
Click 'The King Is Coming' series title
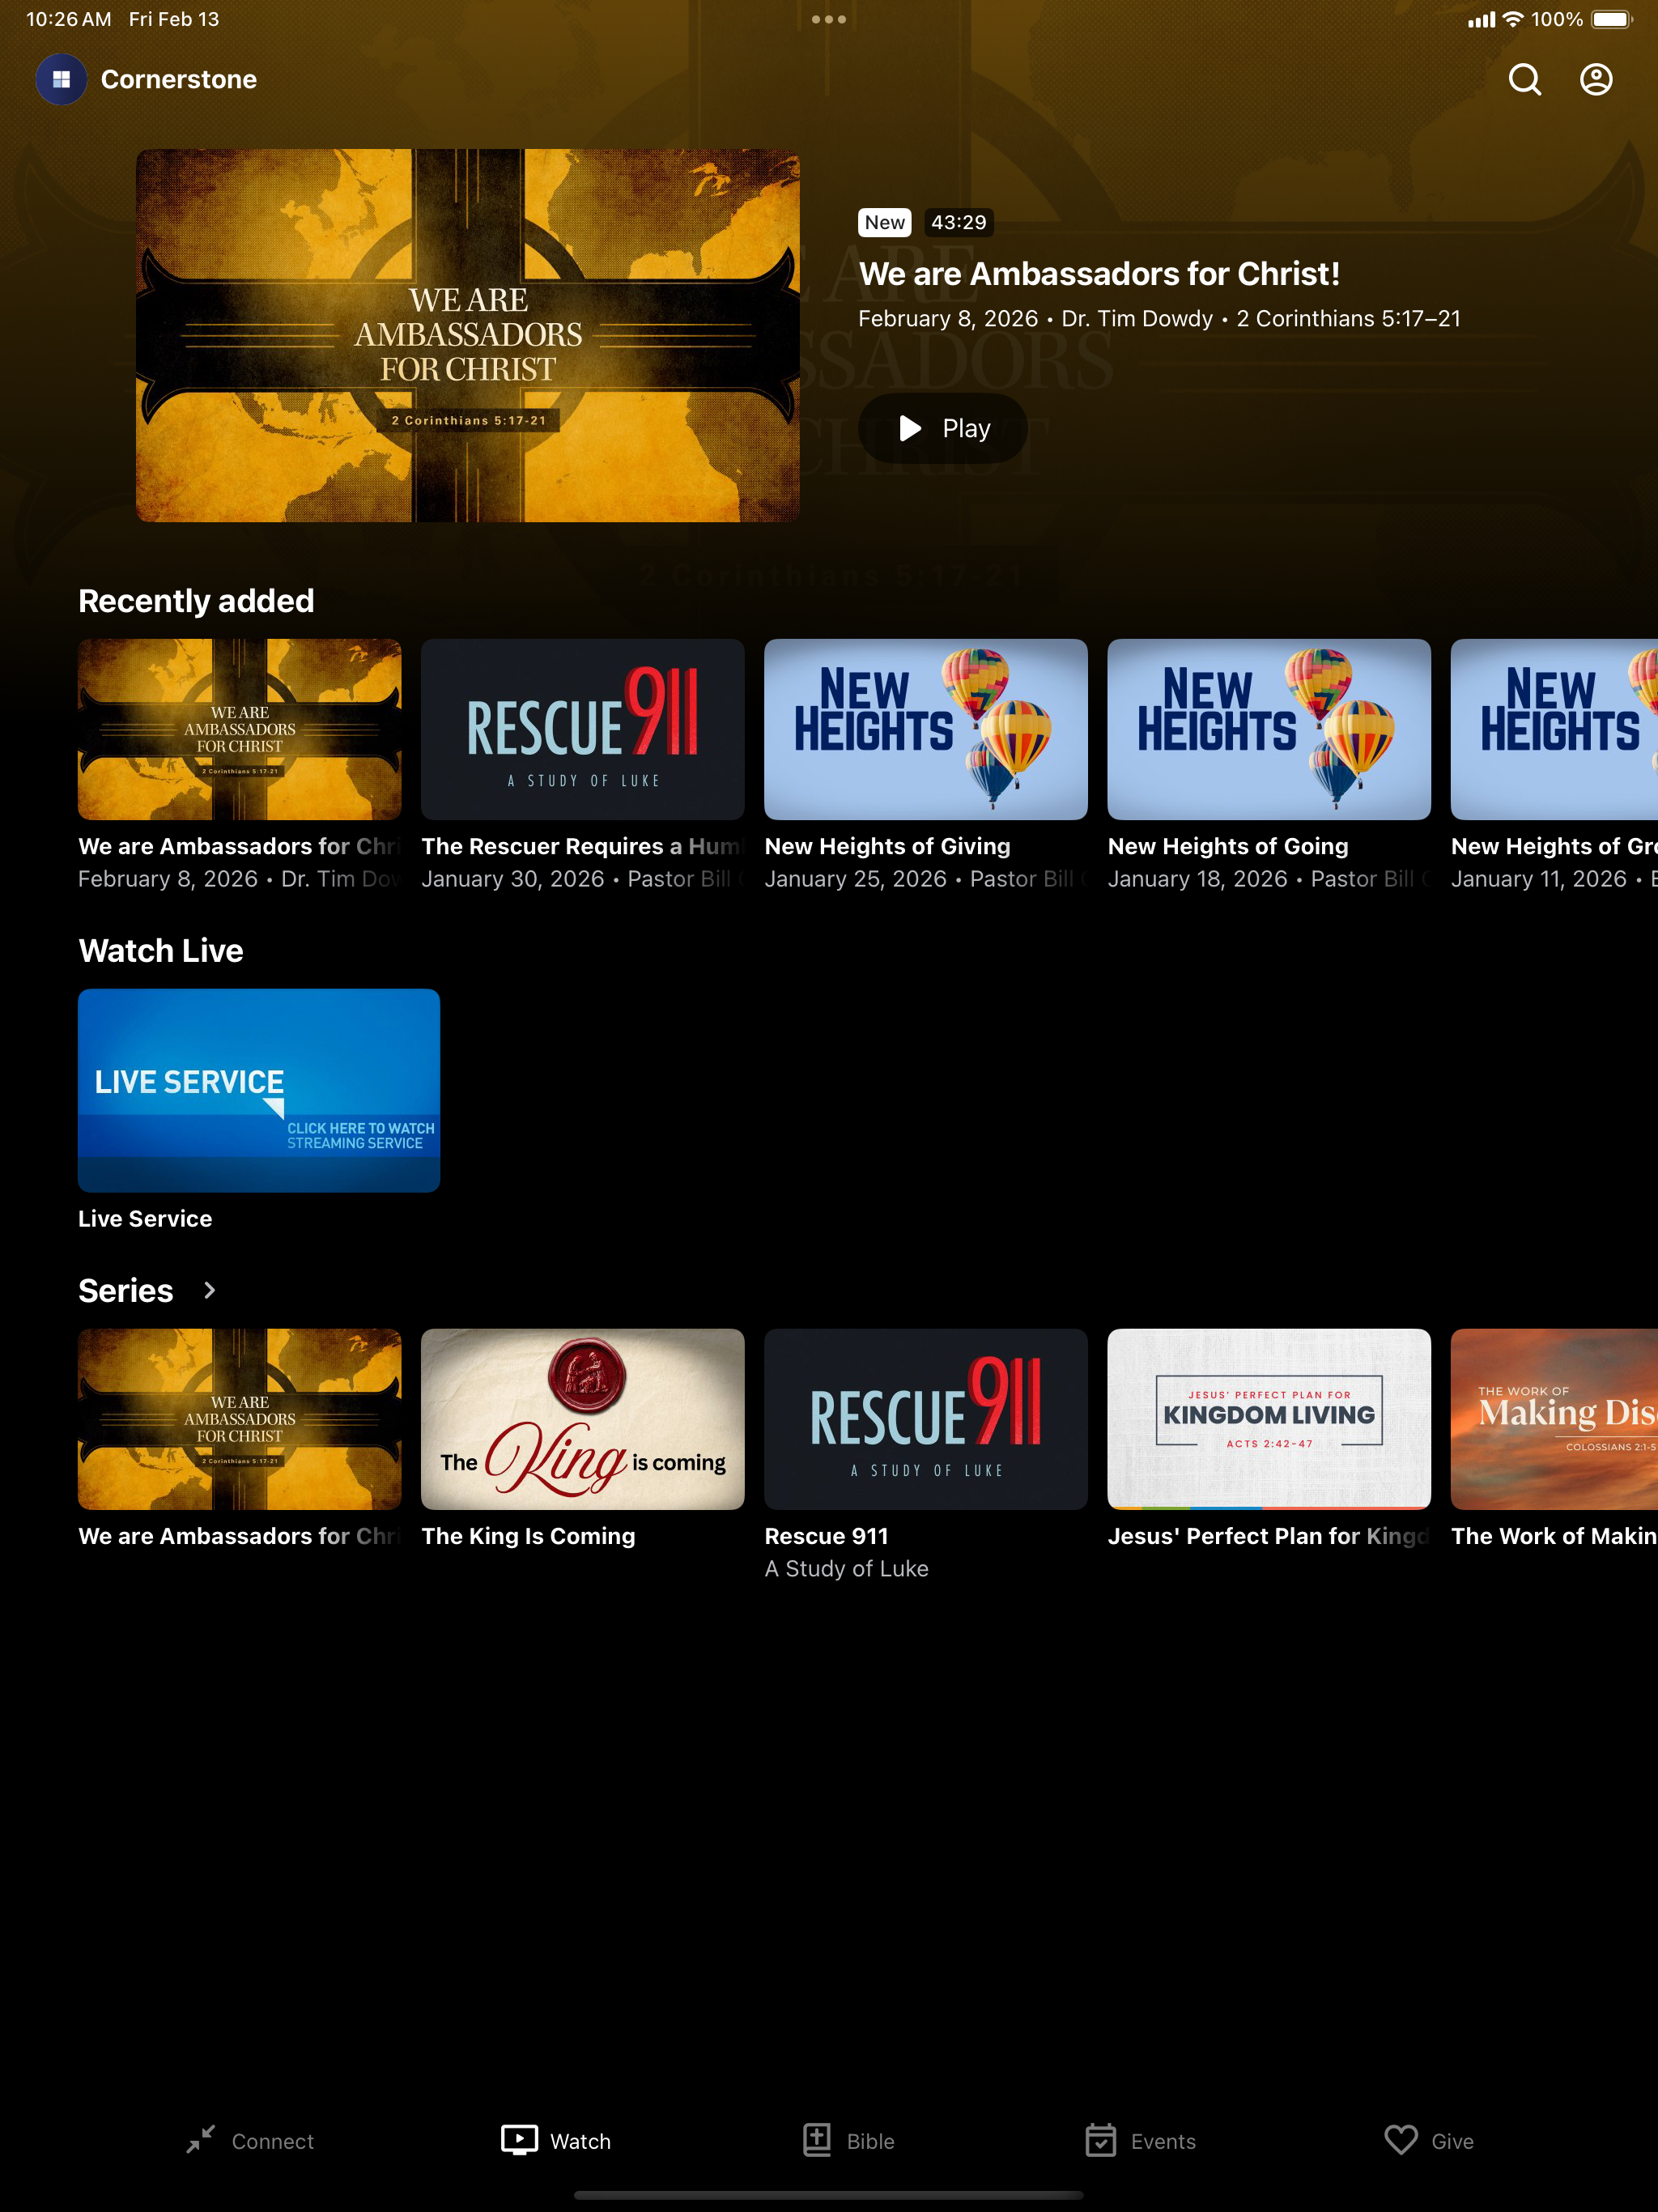(528, 1536)
